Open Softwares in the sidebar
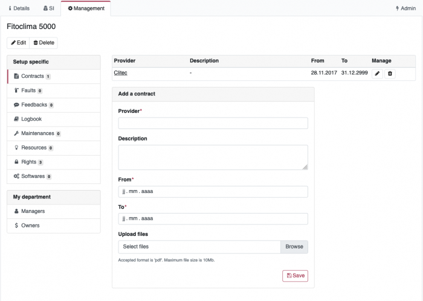This screenshot has width=423, height=301. click(32, 176)
